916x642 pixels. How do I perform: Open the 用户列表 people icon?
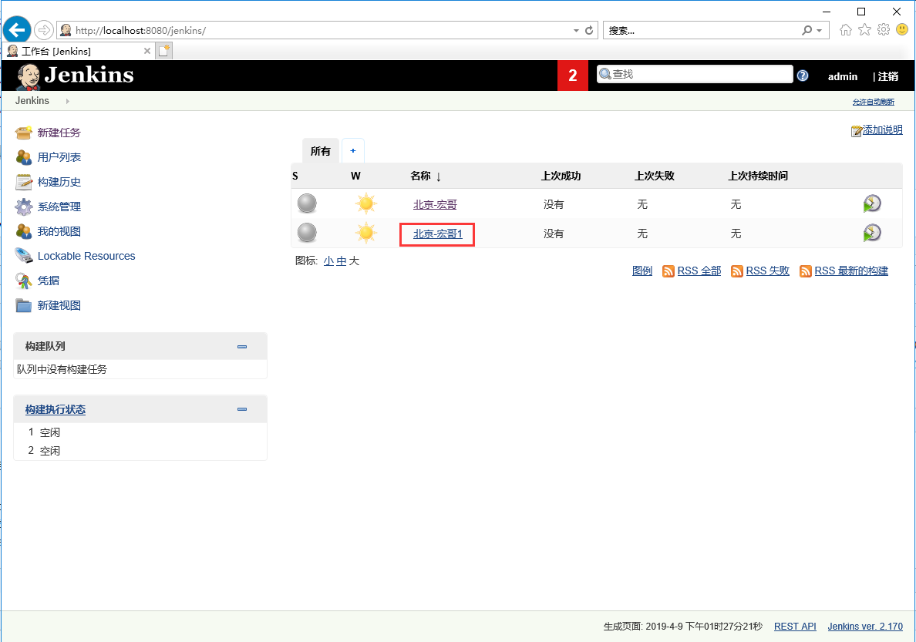24,157
